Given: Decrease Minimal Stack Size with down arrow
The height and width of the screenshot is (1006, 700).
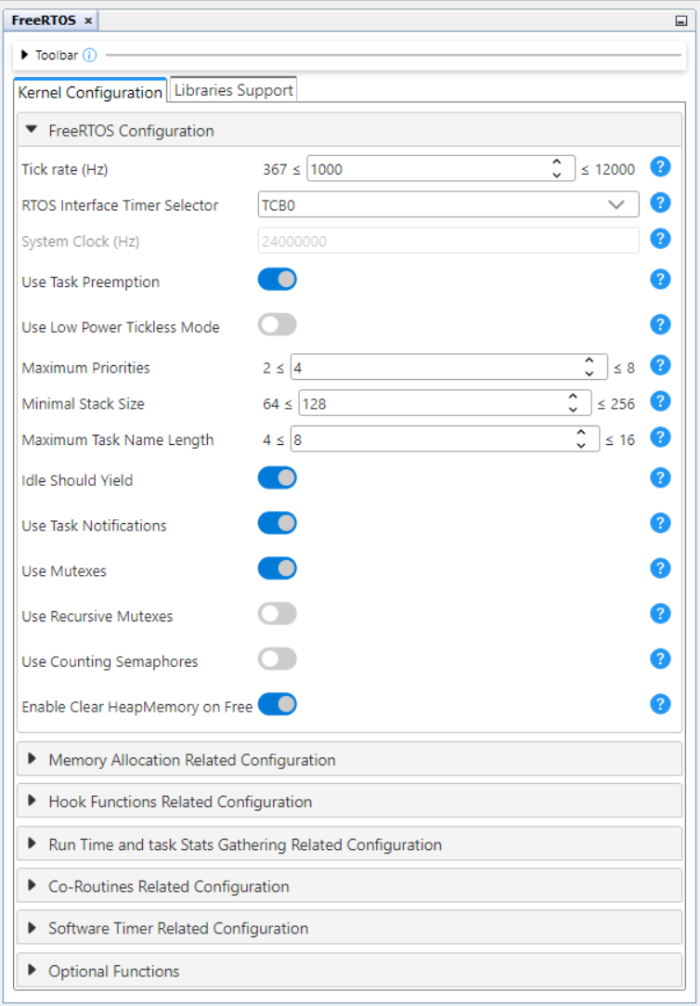Looking at the screenshot, I should click(x=573, y=410).
